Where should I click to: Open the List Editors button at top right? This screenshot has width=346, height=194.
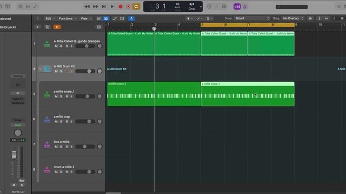pos(338,6)
